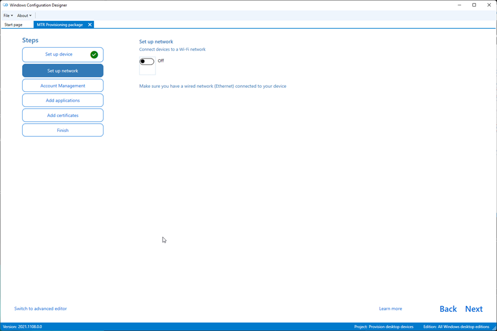The width and height of the screenshot is (497, 331).
Task: Click the Next button
Action: (474, 309)
